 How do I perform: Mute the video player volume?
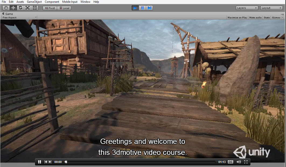[x=239, y=162]
